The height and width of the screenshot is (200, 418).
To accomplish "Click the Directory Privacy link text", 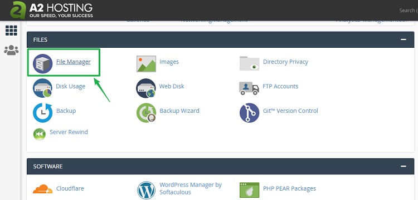I will pos(285,62).
